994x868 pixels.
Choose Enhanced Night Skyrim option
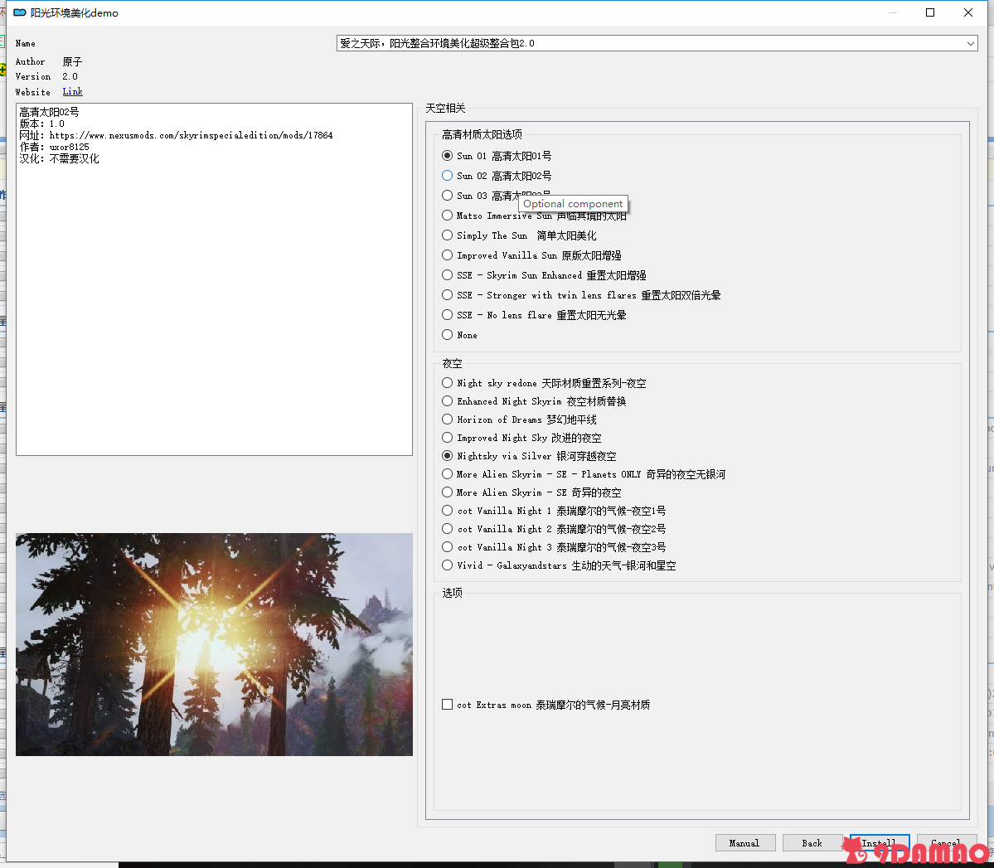(448, 401)
